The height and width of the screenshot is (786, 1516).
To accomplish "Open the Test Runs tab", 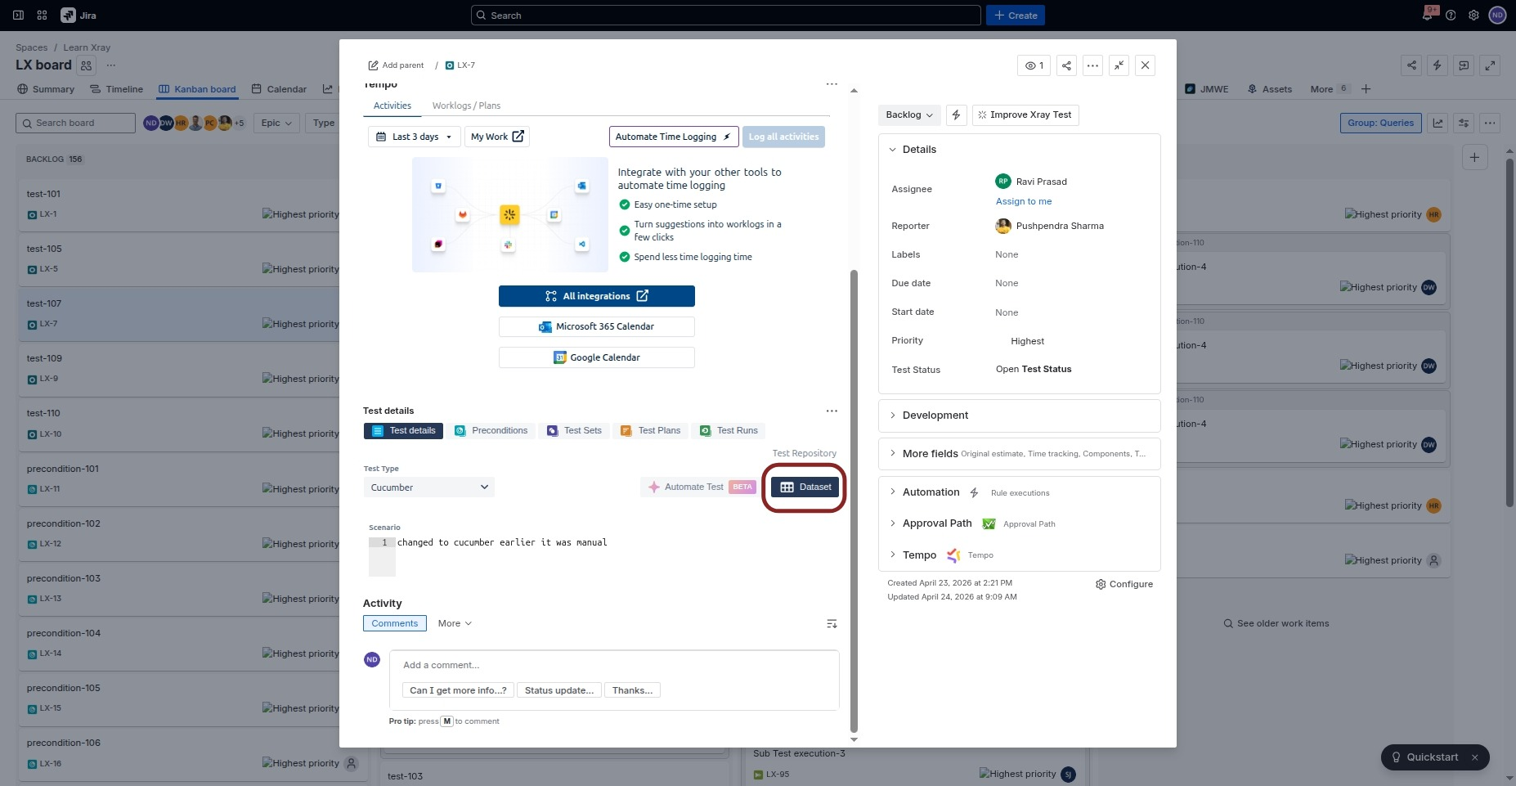I will tap(729, 431).
